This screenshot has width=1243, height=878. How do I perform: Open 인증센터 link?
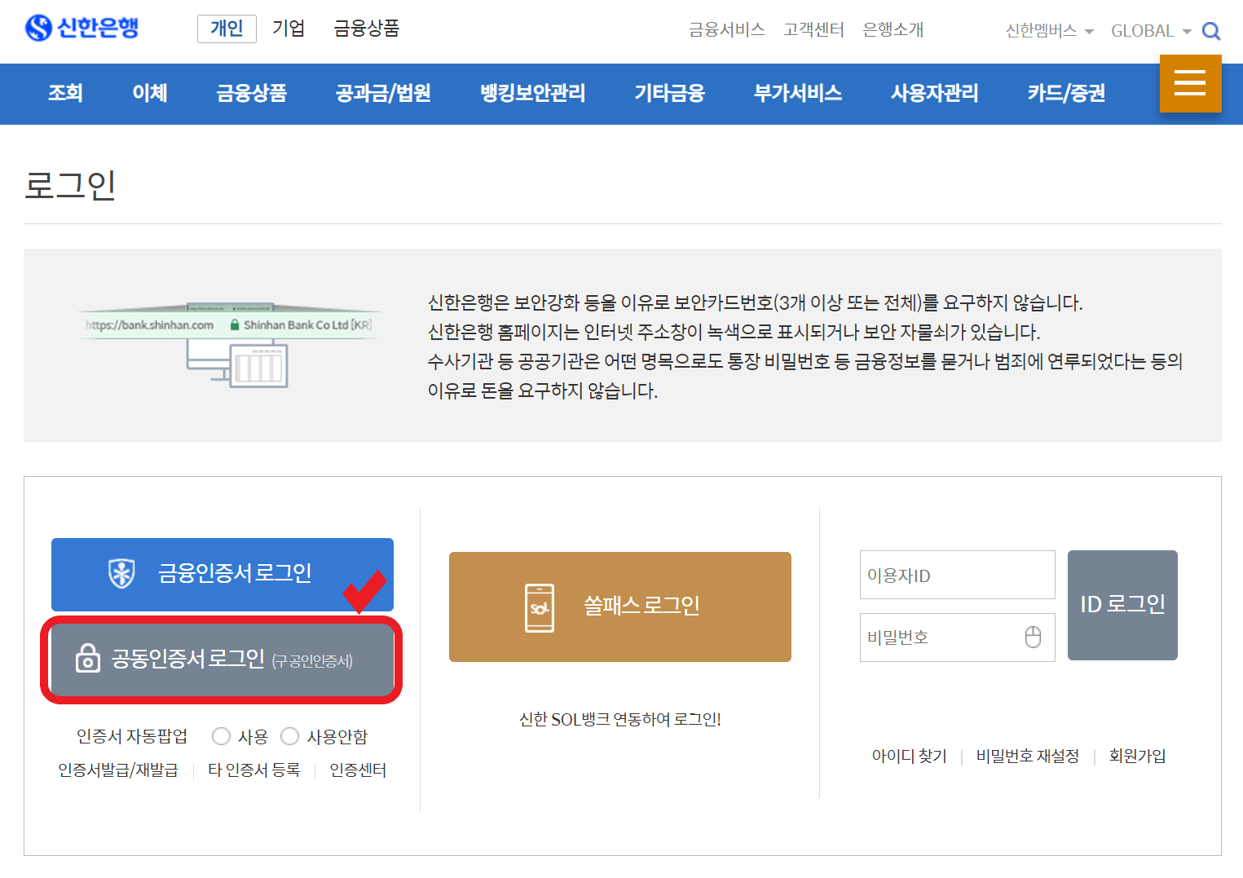358,770
